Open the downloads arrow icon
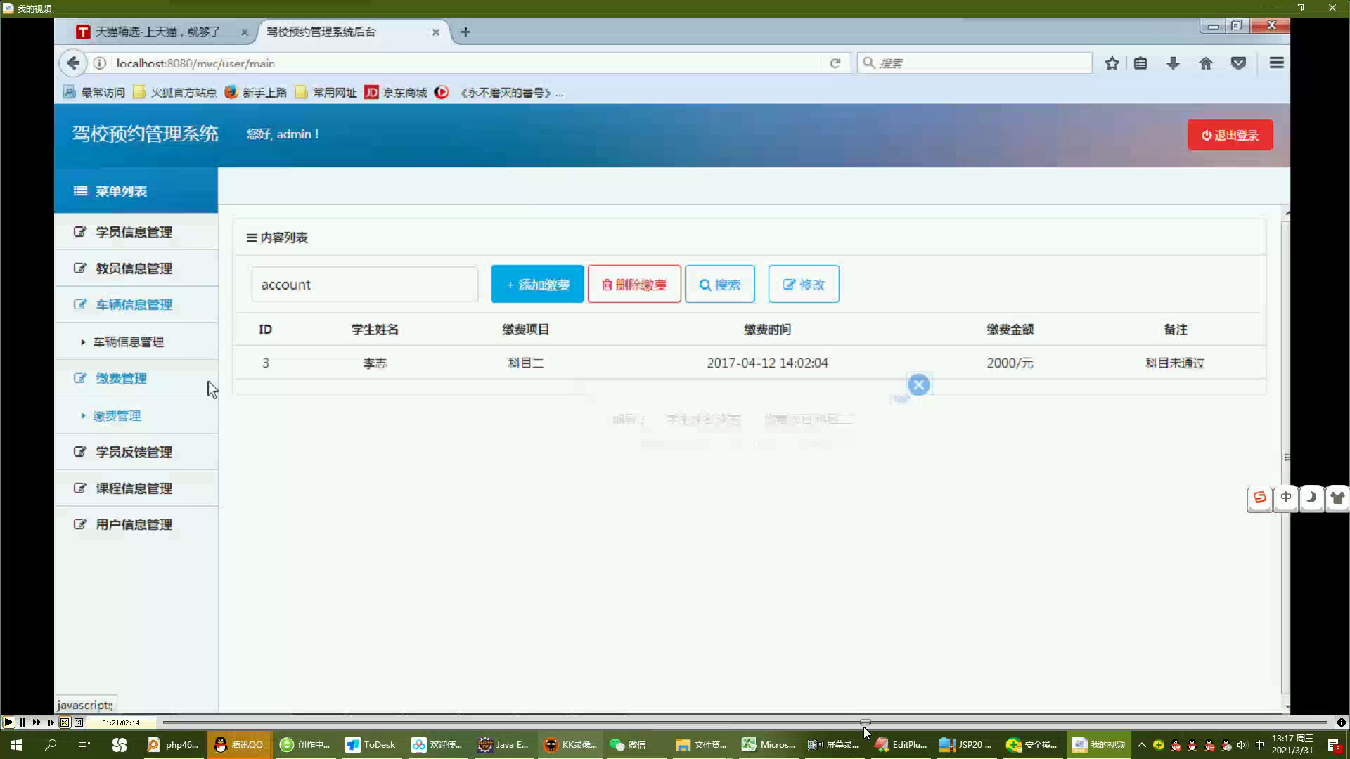Viewport: 1350px width, 759px height. point(1173,63)
